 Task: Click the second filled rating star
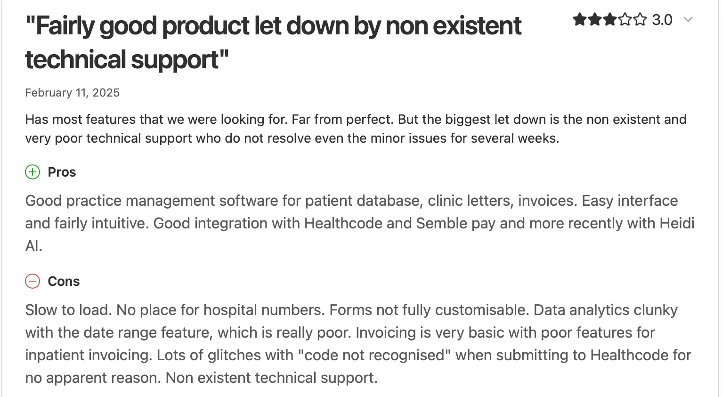click(594, 20)
